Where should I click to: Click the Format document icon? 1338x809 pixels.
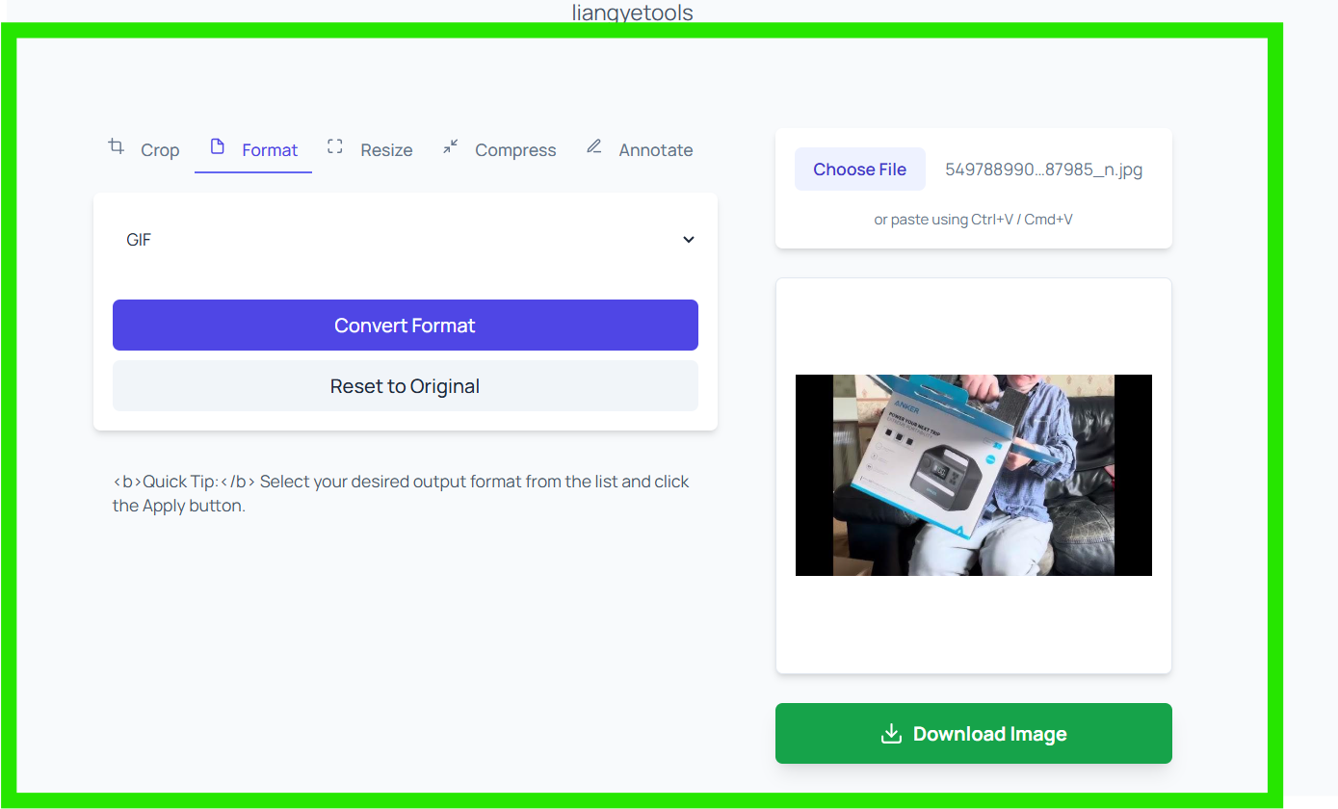click(x=216, y=147)
